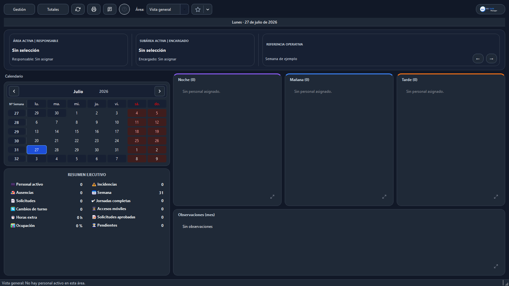Screen dimensions: 509x286
Task: Click the resize grip in status bar
Action: point(506,283)
